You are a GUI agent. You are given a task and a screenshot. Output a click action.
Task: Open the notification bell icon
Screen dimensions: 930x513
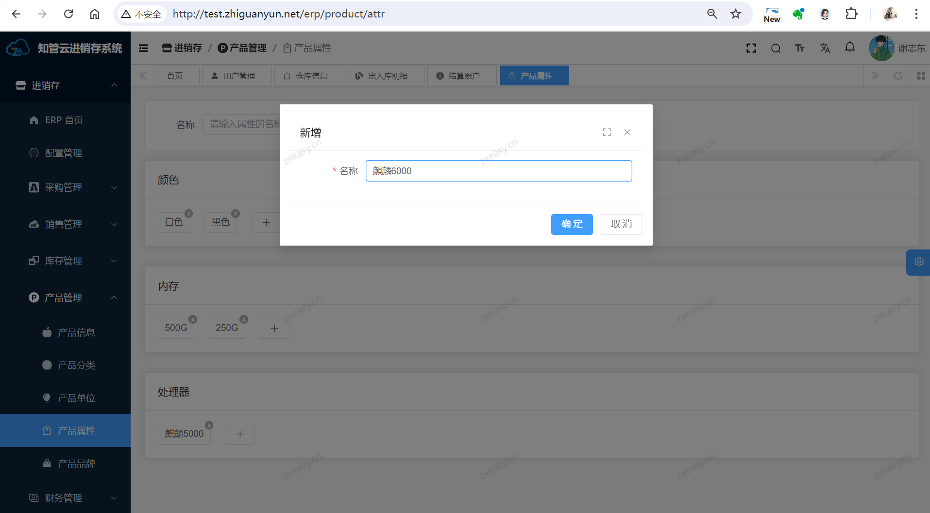(849, 47)
